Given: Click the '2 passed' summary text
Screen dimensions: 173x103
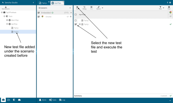Looking at the screenshot, I should [164, 96].
